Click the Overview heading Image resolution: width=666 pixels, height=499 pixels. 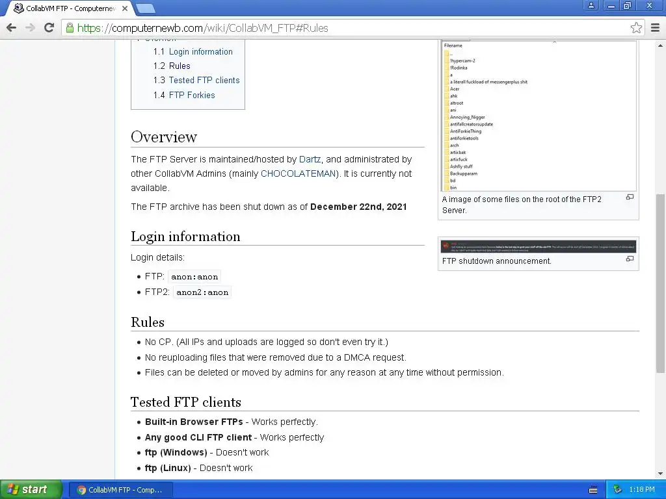point(163,136)
